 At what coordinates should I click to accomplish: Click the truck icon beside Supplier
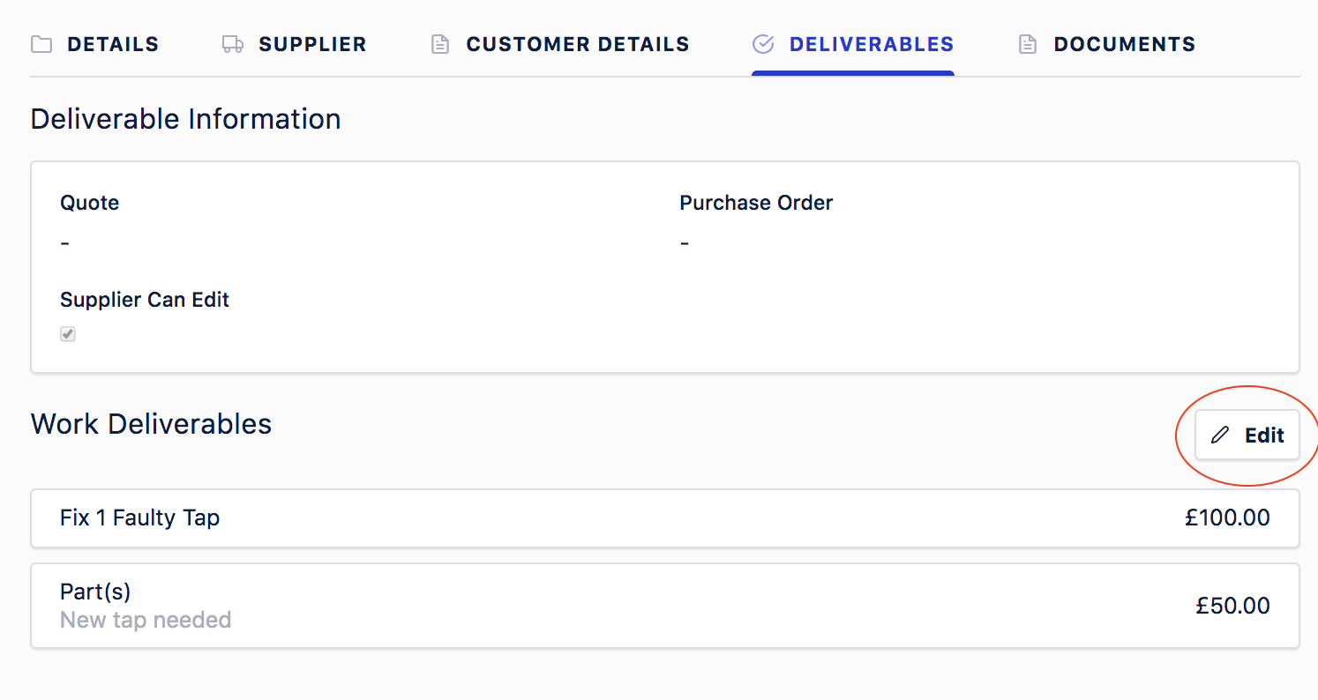233,44
